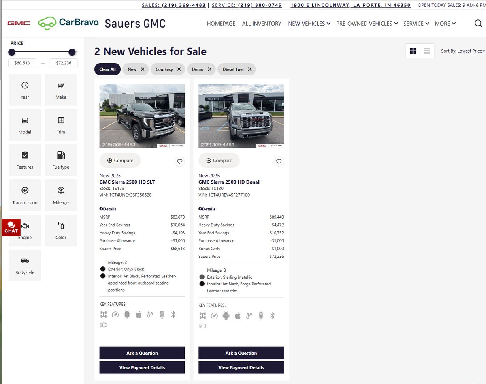
Task: Remove the Demo filter chip
Action: coord(209,69)
